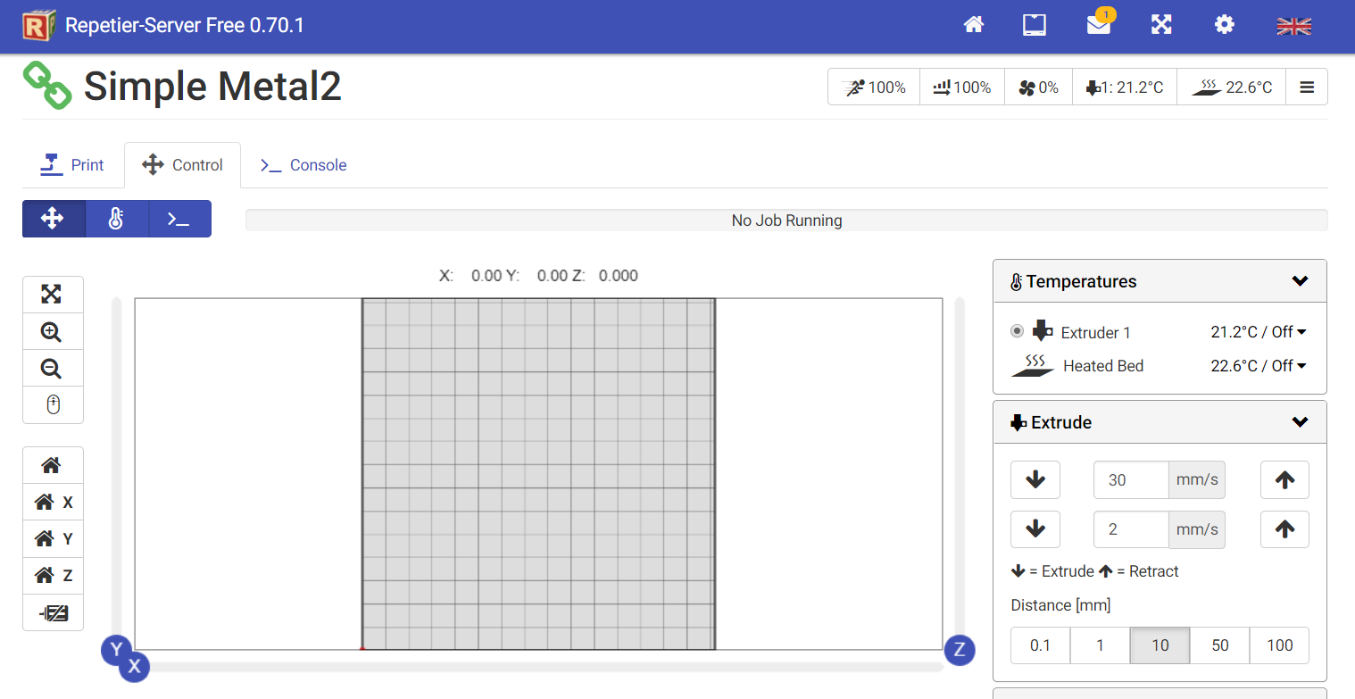Collapse the Temperatures panel

(x=1300, y=281)
